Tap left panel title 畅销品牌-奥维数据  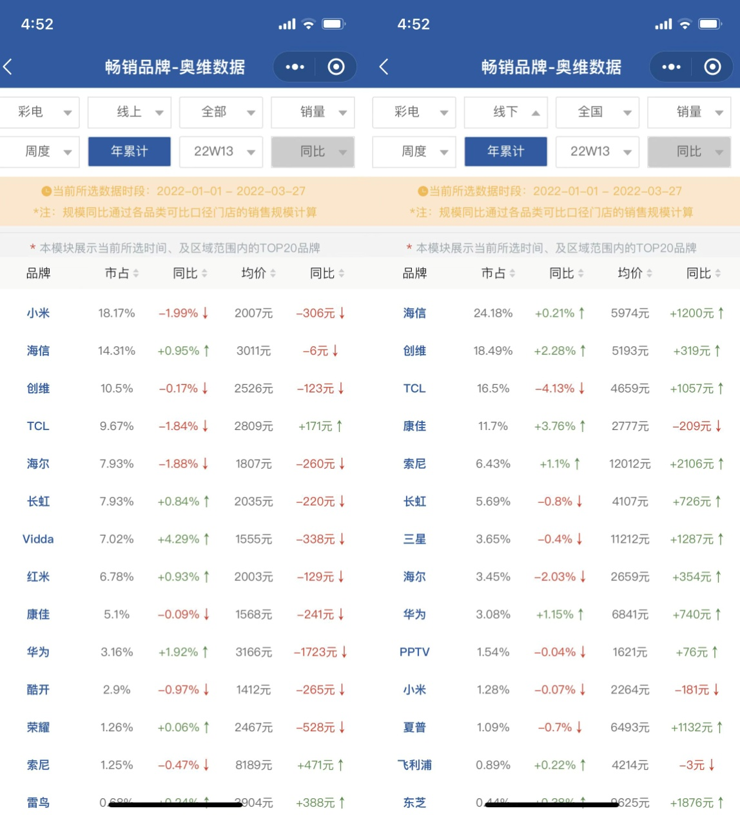(175, 67)
